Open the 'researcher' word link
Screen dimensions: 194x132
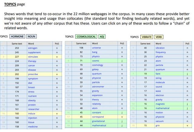(34, 109)
